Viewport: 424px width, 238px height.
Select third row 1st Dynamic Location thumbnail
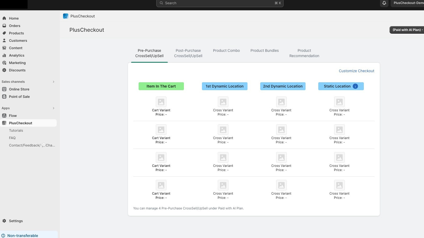click(223, 157)
